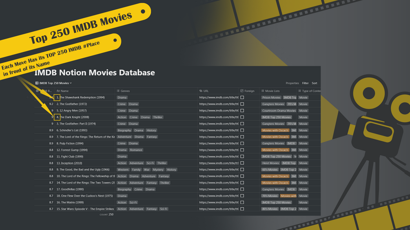The width and height of the screenshot is (410, 230).
Task: Click the Mystery genre tag
Action: (158, 170)
